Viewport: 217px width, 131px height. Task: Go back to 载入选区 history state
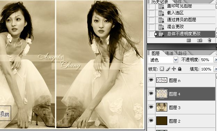pos(175,13)
